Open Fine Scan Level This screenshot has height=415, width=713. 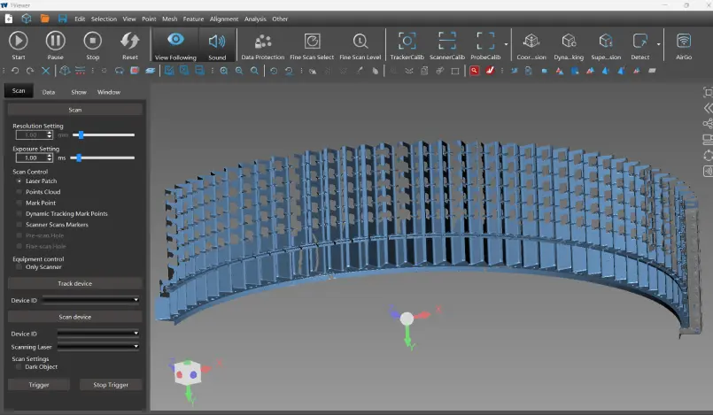(x=360, y=45)
